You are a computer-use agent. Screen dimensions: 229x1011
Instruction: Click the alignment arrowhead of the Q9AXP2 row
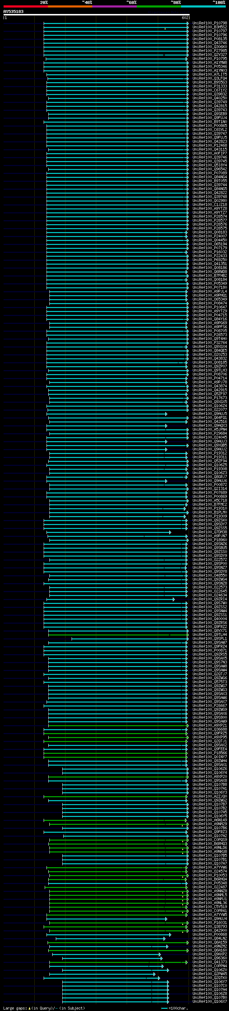click(160, 954)
